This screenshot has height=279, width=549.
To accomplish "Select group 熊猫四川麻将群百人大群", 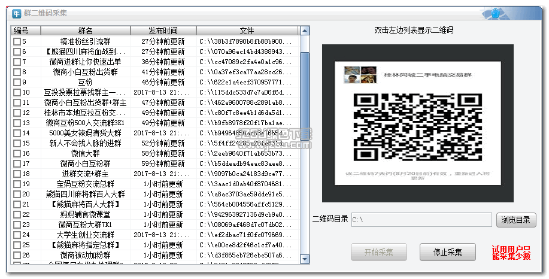I will tap(86, 194).
